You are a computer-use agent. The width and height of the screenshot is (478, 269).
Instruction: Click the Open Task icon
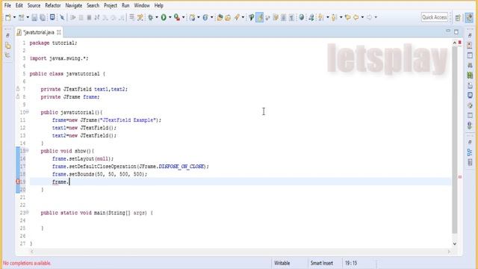click(x=228, y=17)
